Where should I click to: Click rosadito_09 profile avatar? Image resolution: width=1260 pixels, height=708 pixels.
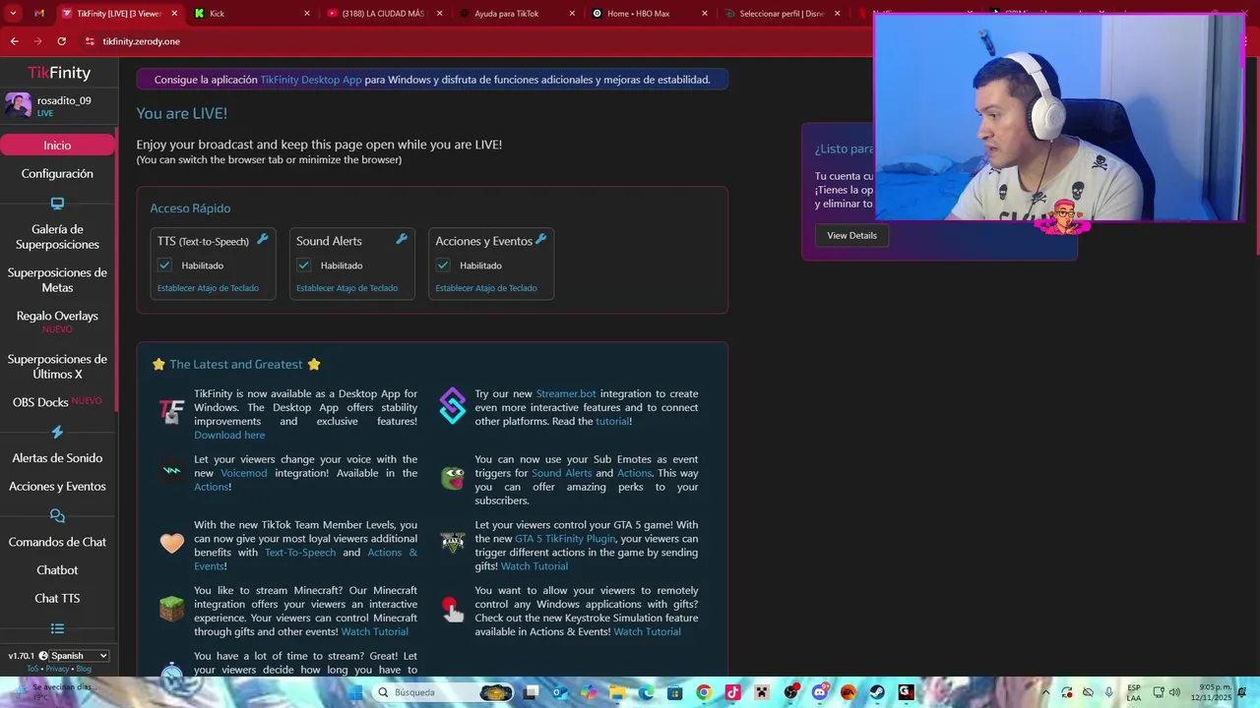click(18, 105)
